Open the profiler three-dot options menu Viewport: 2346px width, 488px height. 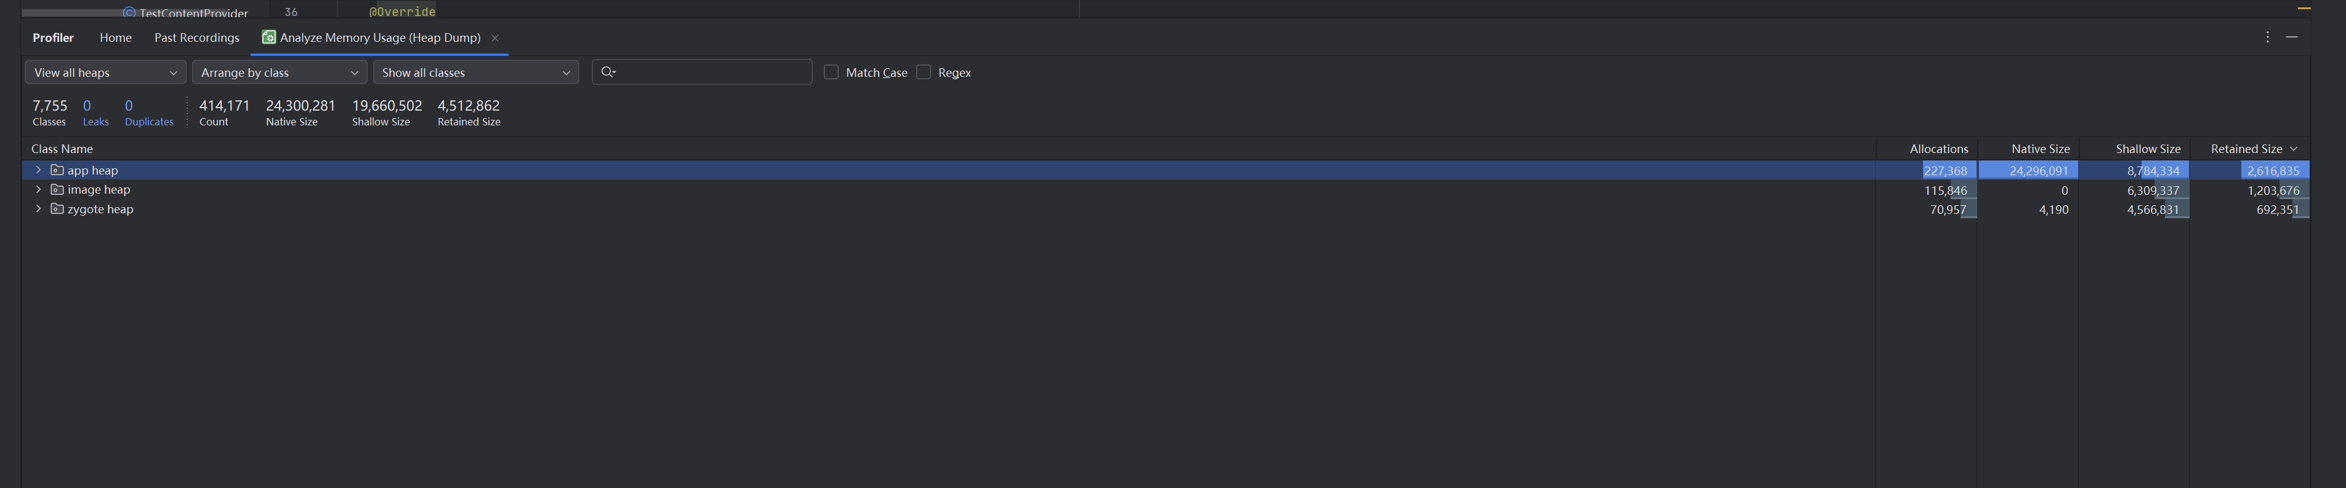(x=2267, y=37)
